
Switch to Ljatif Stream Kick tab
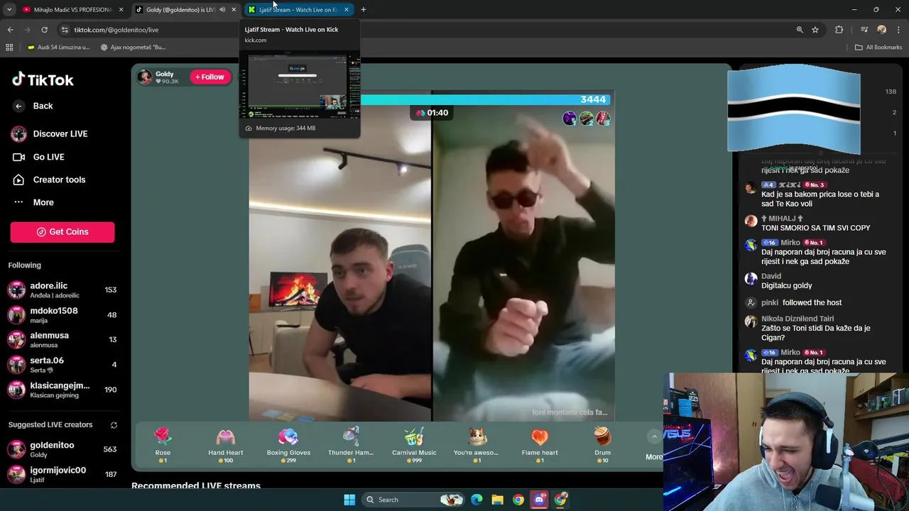coord(297,10)
